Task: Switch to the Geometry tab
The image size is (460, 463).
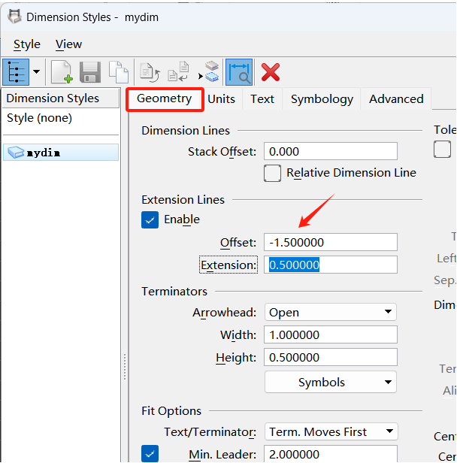Action: (165, 99)
